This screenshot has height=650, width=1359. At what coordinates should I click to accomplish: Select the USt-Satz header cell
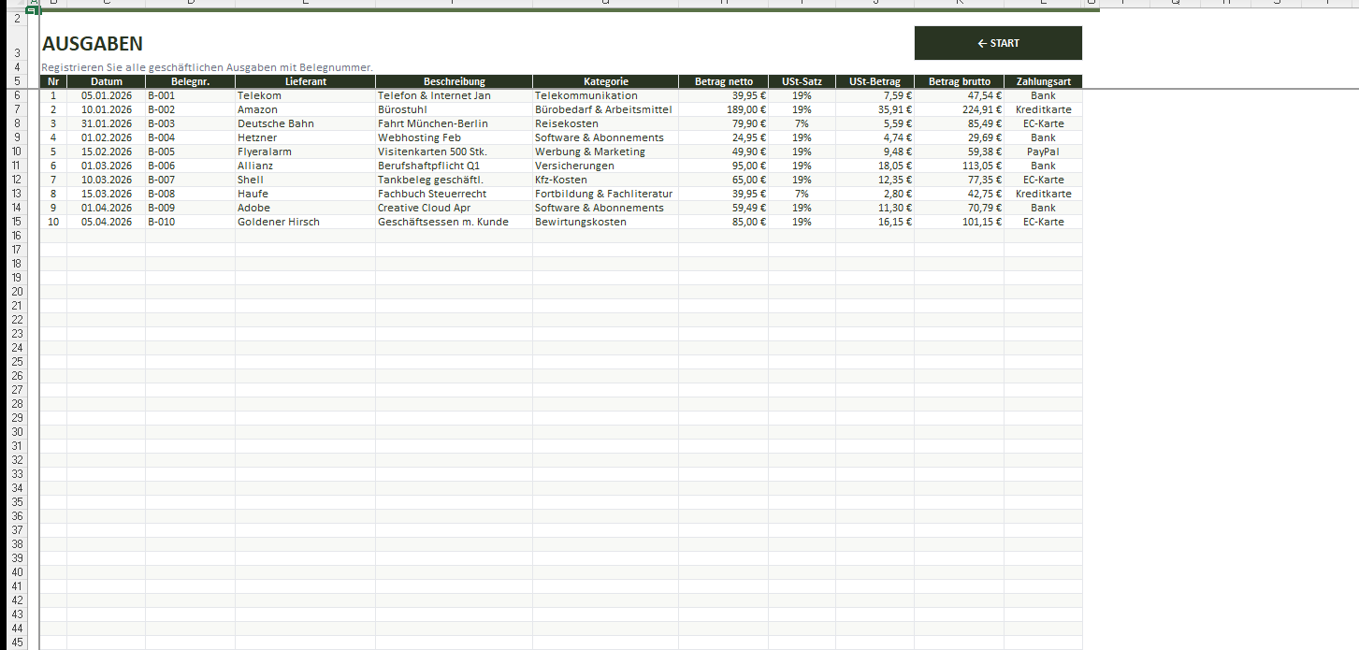click(x=802, y=81)
